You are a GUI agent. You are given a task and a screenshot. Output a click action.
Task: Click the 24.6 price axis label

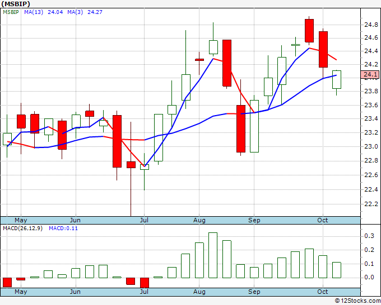(x=371, y=38)
